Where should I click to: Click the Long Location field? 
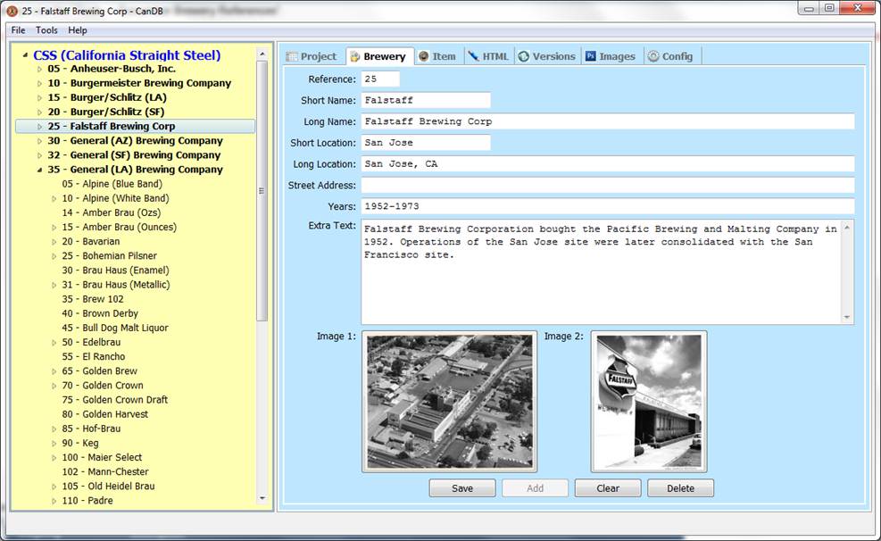coord(608,164)
